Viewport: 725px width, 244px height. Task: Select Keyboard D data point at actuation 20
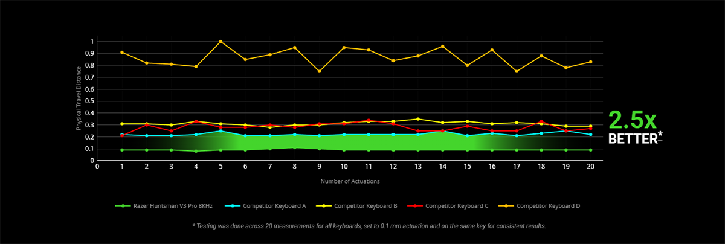[x=590, y=62]
